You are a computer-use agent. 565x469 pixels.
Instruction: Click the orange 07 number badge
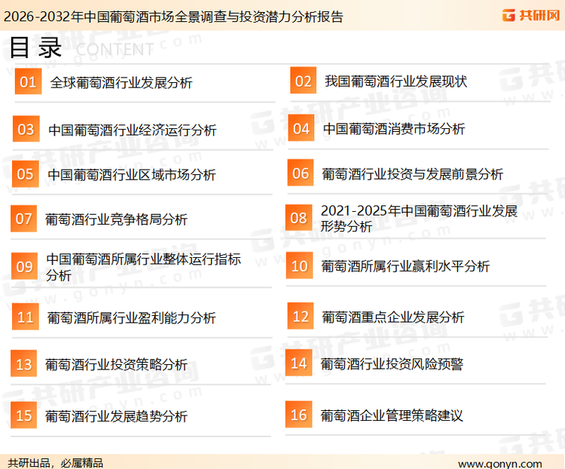(24, 218)
